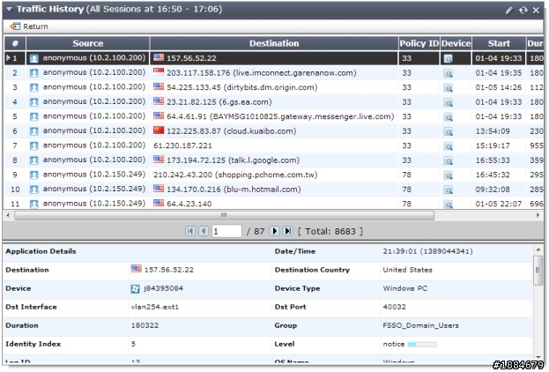Viewport: 549px width, 372px height.
Task: Click the Windows device icon beside j84395084
Action: coord(136,287)
